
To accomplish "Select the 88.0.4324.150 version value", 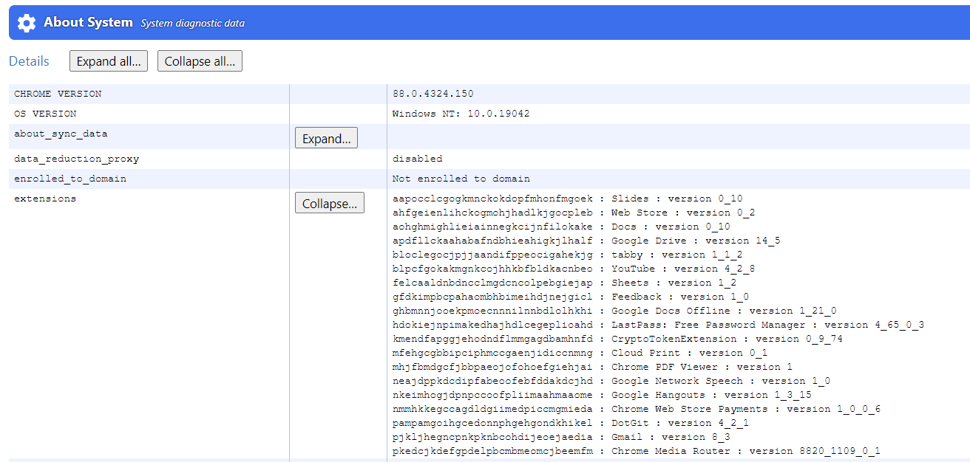I will [x=433, y=94].
